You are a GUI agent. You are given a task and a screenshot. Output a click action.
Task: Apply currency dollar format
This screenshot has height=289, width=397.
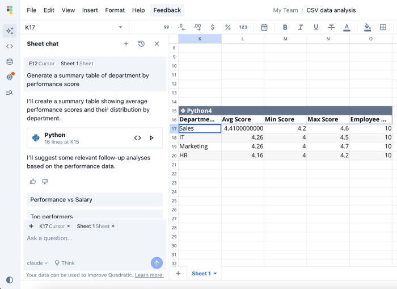pyautogui.click(x=213, y=27)
